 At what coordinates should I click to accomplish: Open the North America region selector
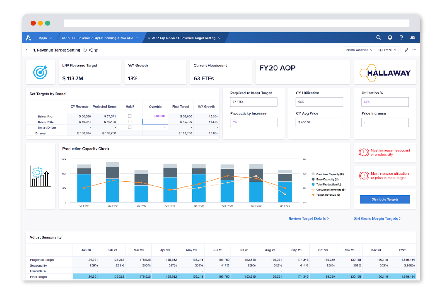[x=360, y=50]
